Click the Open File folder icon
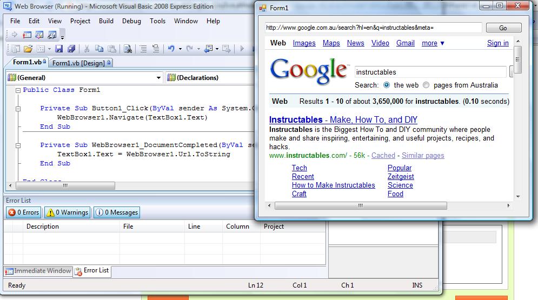The width and height of the screenshot is (538, 300). point(28,49)
